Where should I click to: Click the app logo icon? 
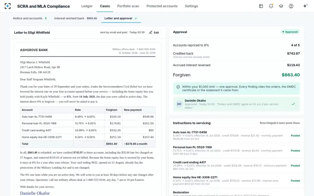pyautogui.click(x=8, y=6)
